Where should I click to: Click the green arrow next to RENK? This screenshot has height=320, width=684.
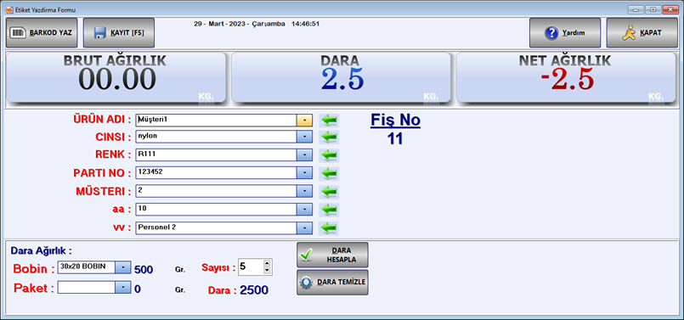pyautogui.click(x=329, y=154)
